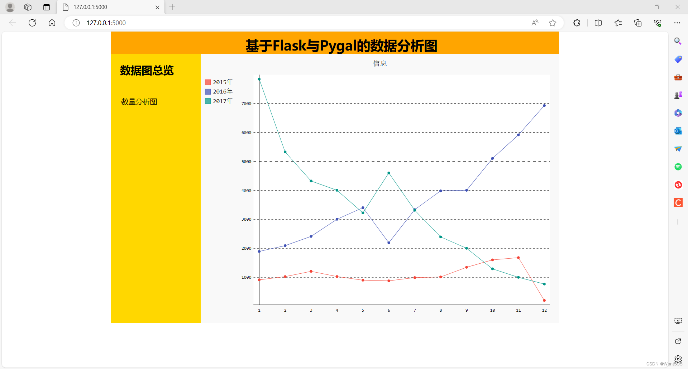Toggle the 2017年 series legend
The width and height of the screenshot is (688, 369).
pyautogui.click(x=219, y=101)
